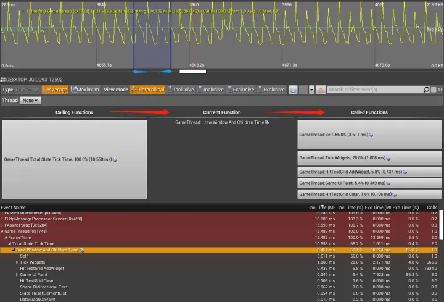This screenshot has height=302, width=444.
Task: Click Total Slate Tick Time calling function
Action: (x=75, y=159)
